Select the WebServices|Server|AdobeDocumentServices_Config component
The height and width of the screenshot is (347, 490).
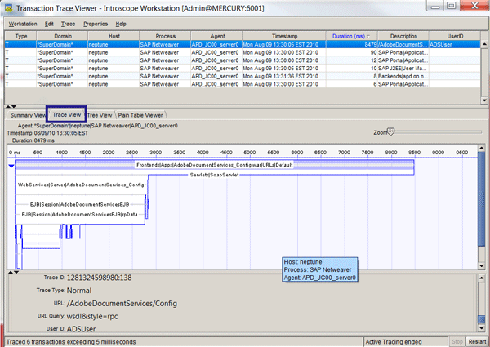[81, 185]
